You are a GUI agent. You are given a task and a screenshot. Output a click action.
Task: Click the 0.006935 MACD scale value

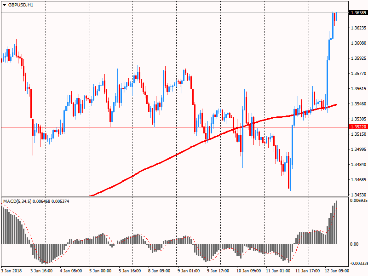pyautogui.click(x=358, y=201)
